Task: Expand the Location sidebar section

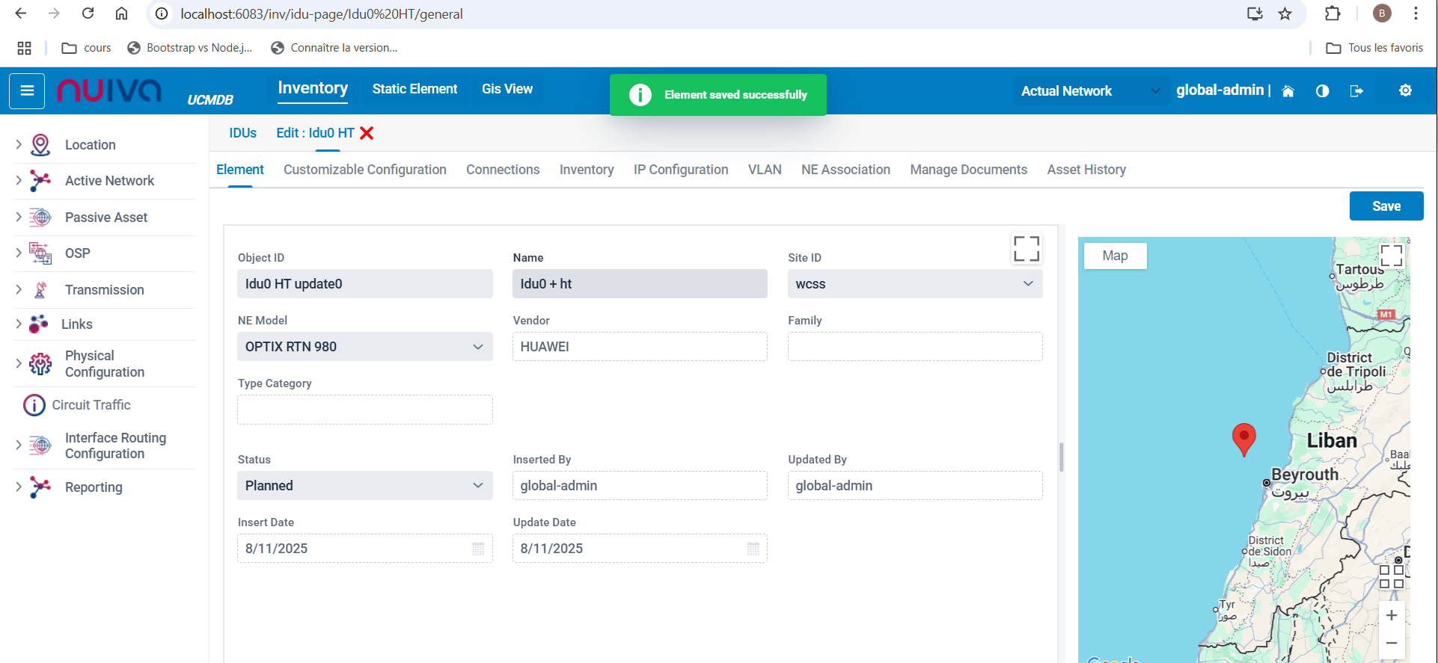Action: click(19, 144)
